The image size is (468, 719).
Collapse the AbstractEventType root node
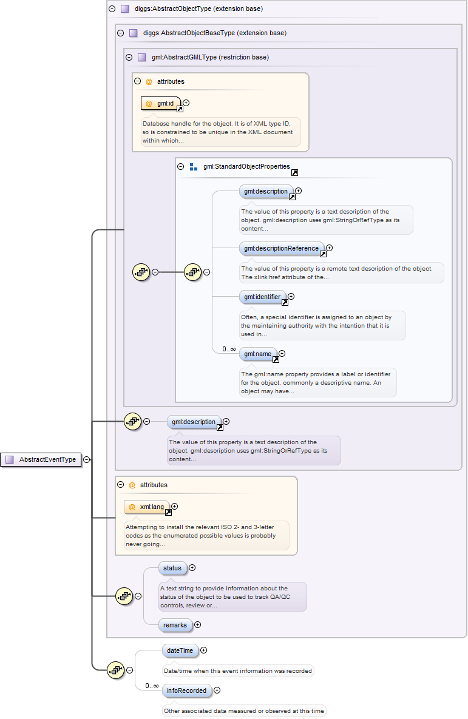87,459
